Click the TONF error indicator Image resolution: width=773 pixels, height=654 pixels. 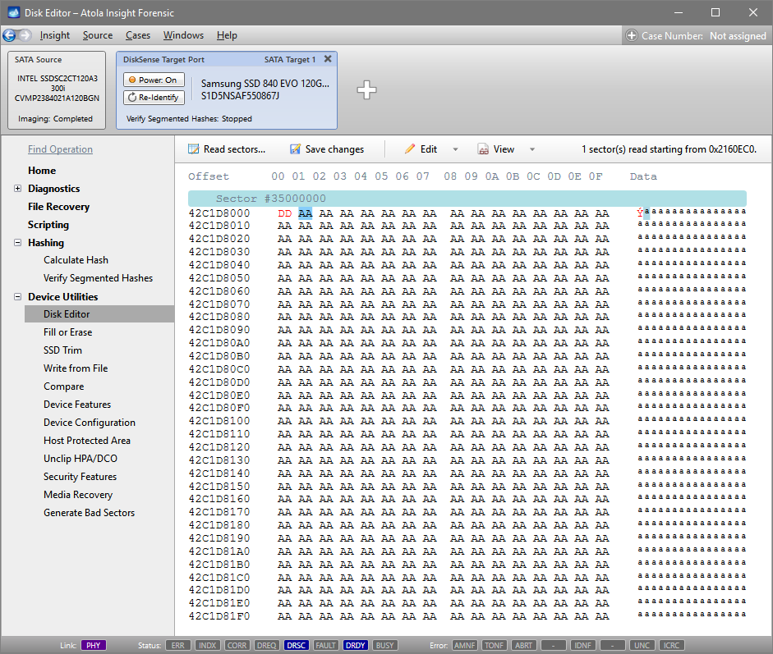[x=494, y=645]
